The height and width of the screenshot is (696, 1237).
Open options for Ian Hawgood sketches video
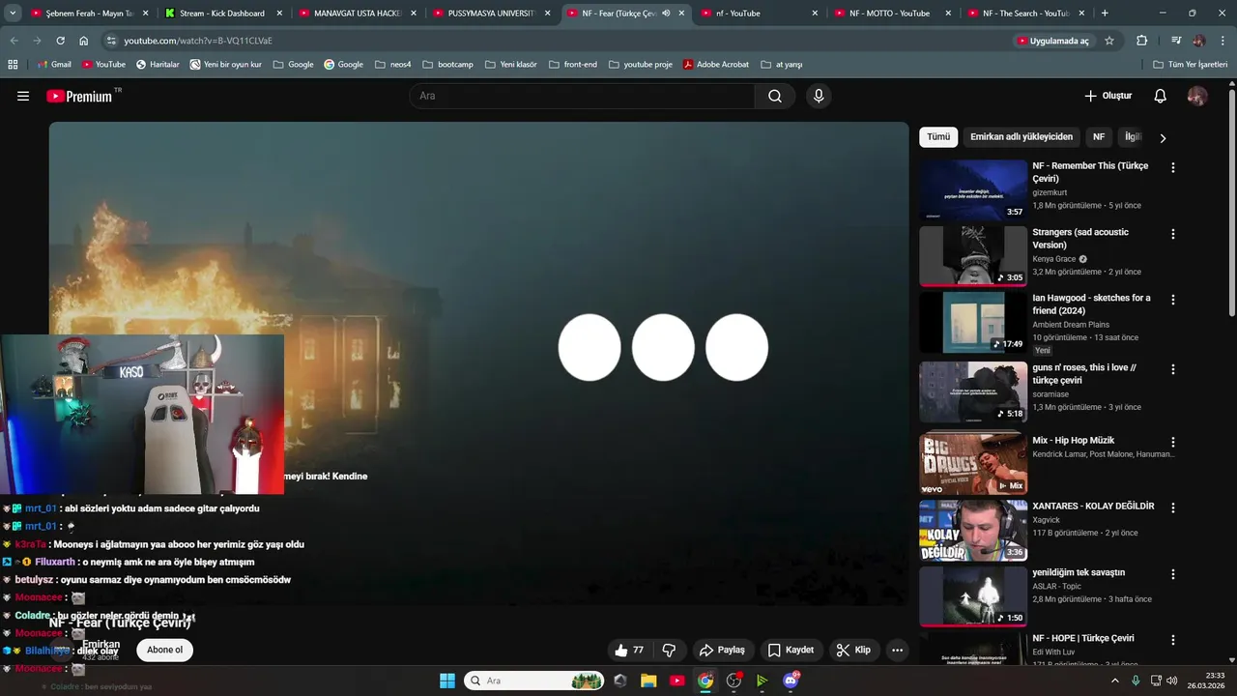point(1173,300)
